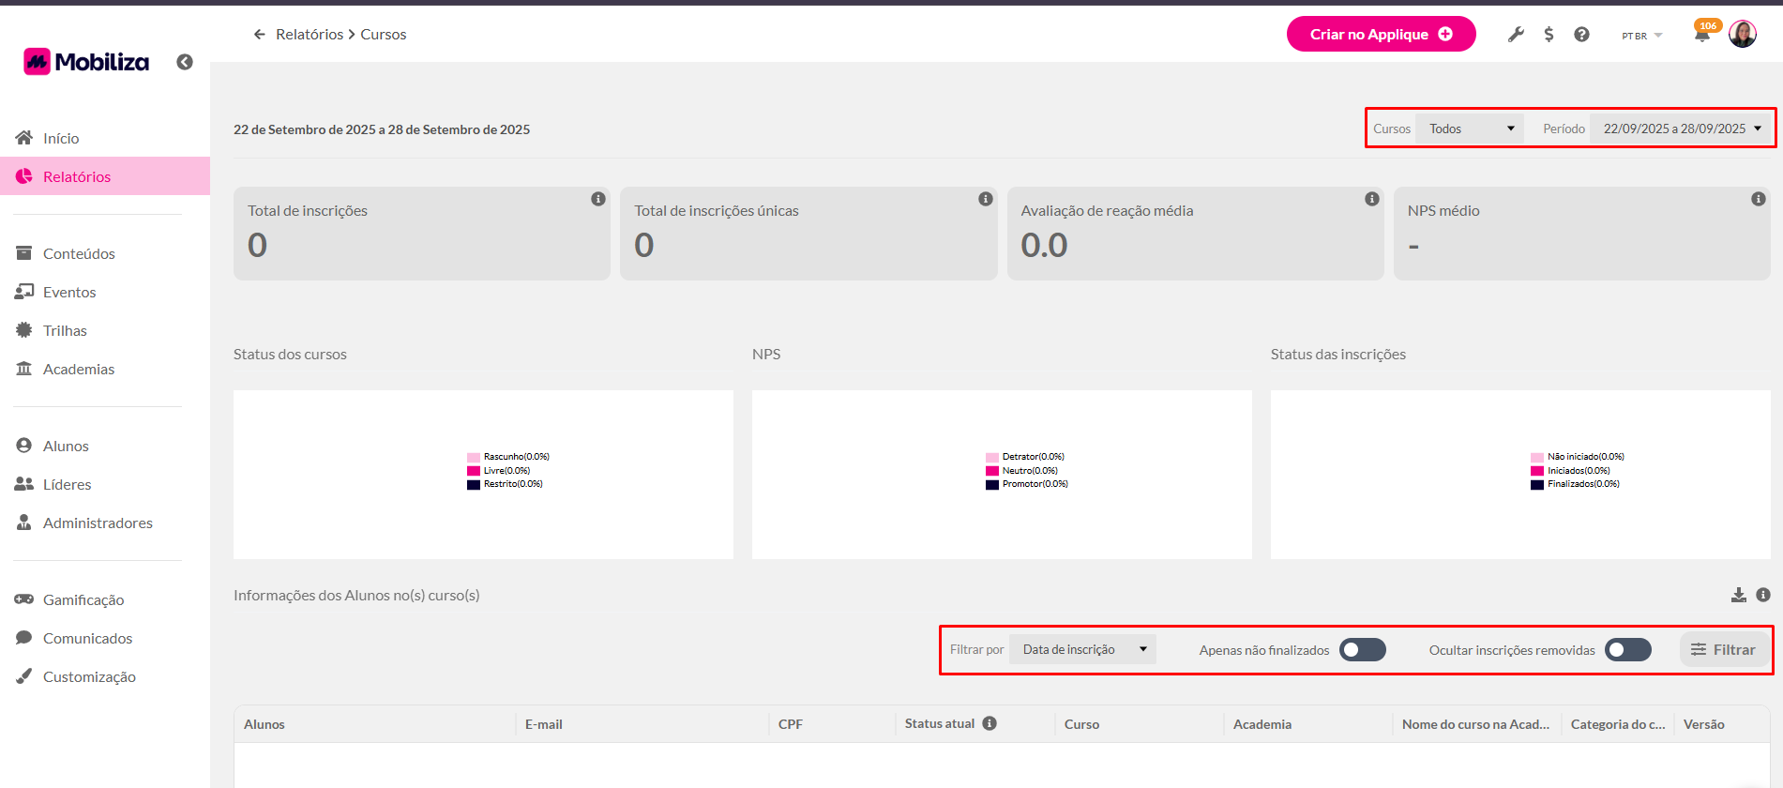Expand the Período date range dropdown
Viewport: 1783px width, 788px height.
point(1681,129)
